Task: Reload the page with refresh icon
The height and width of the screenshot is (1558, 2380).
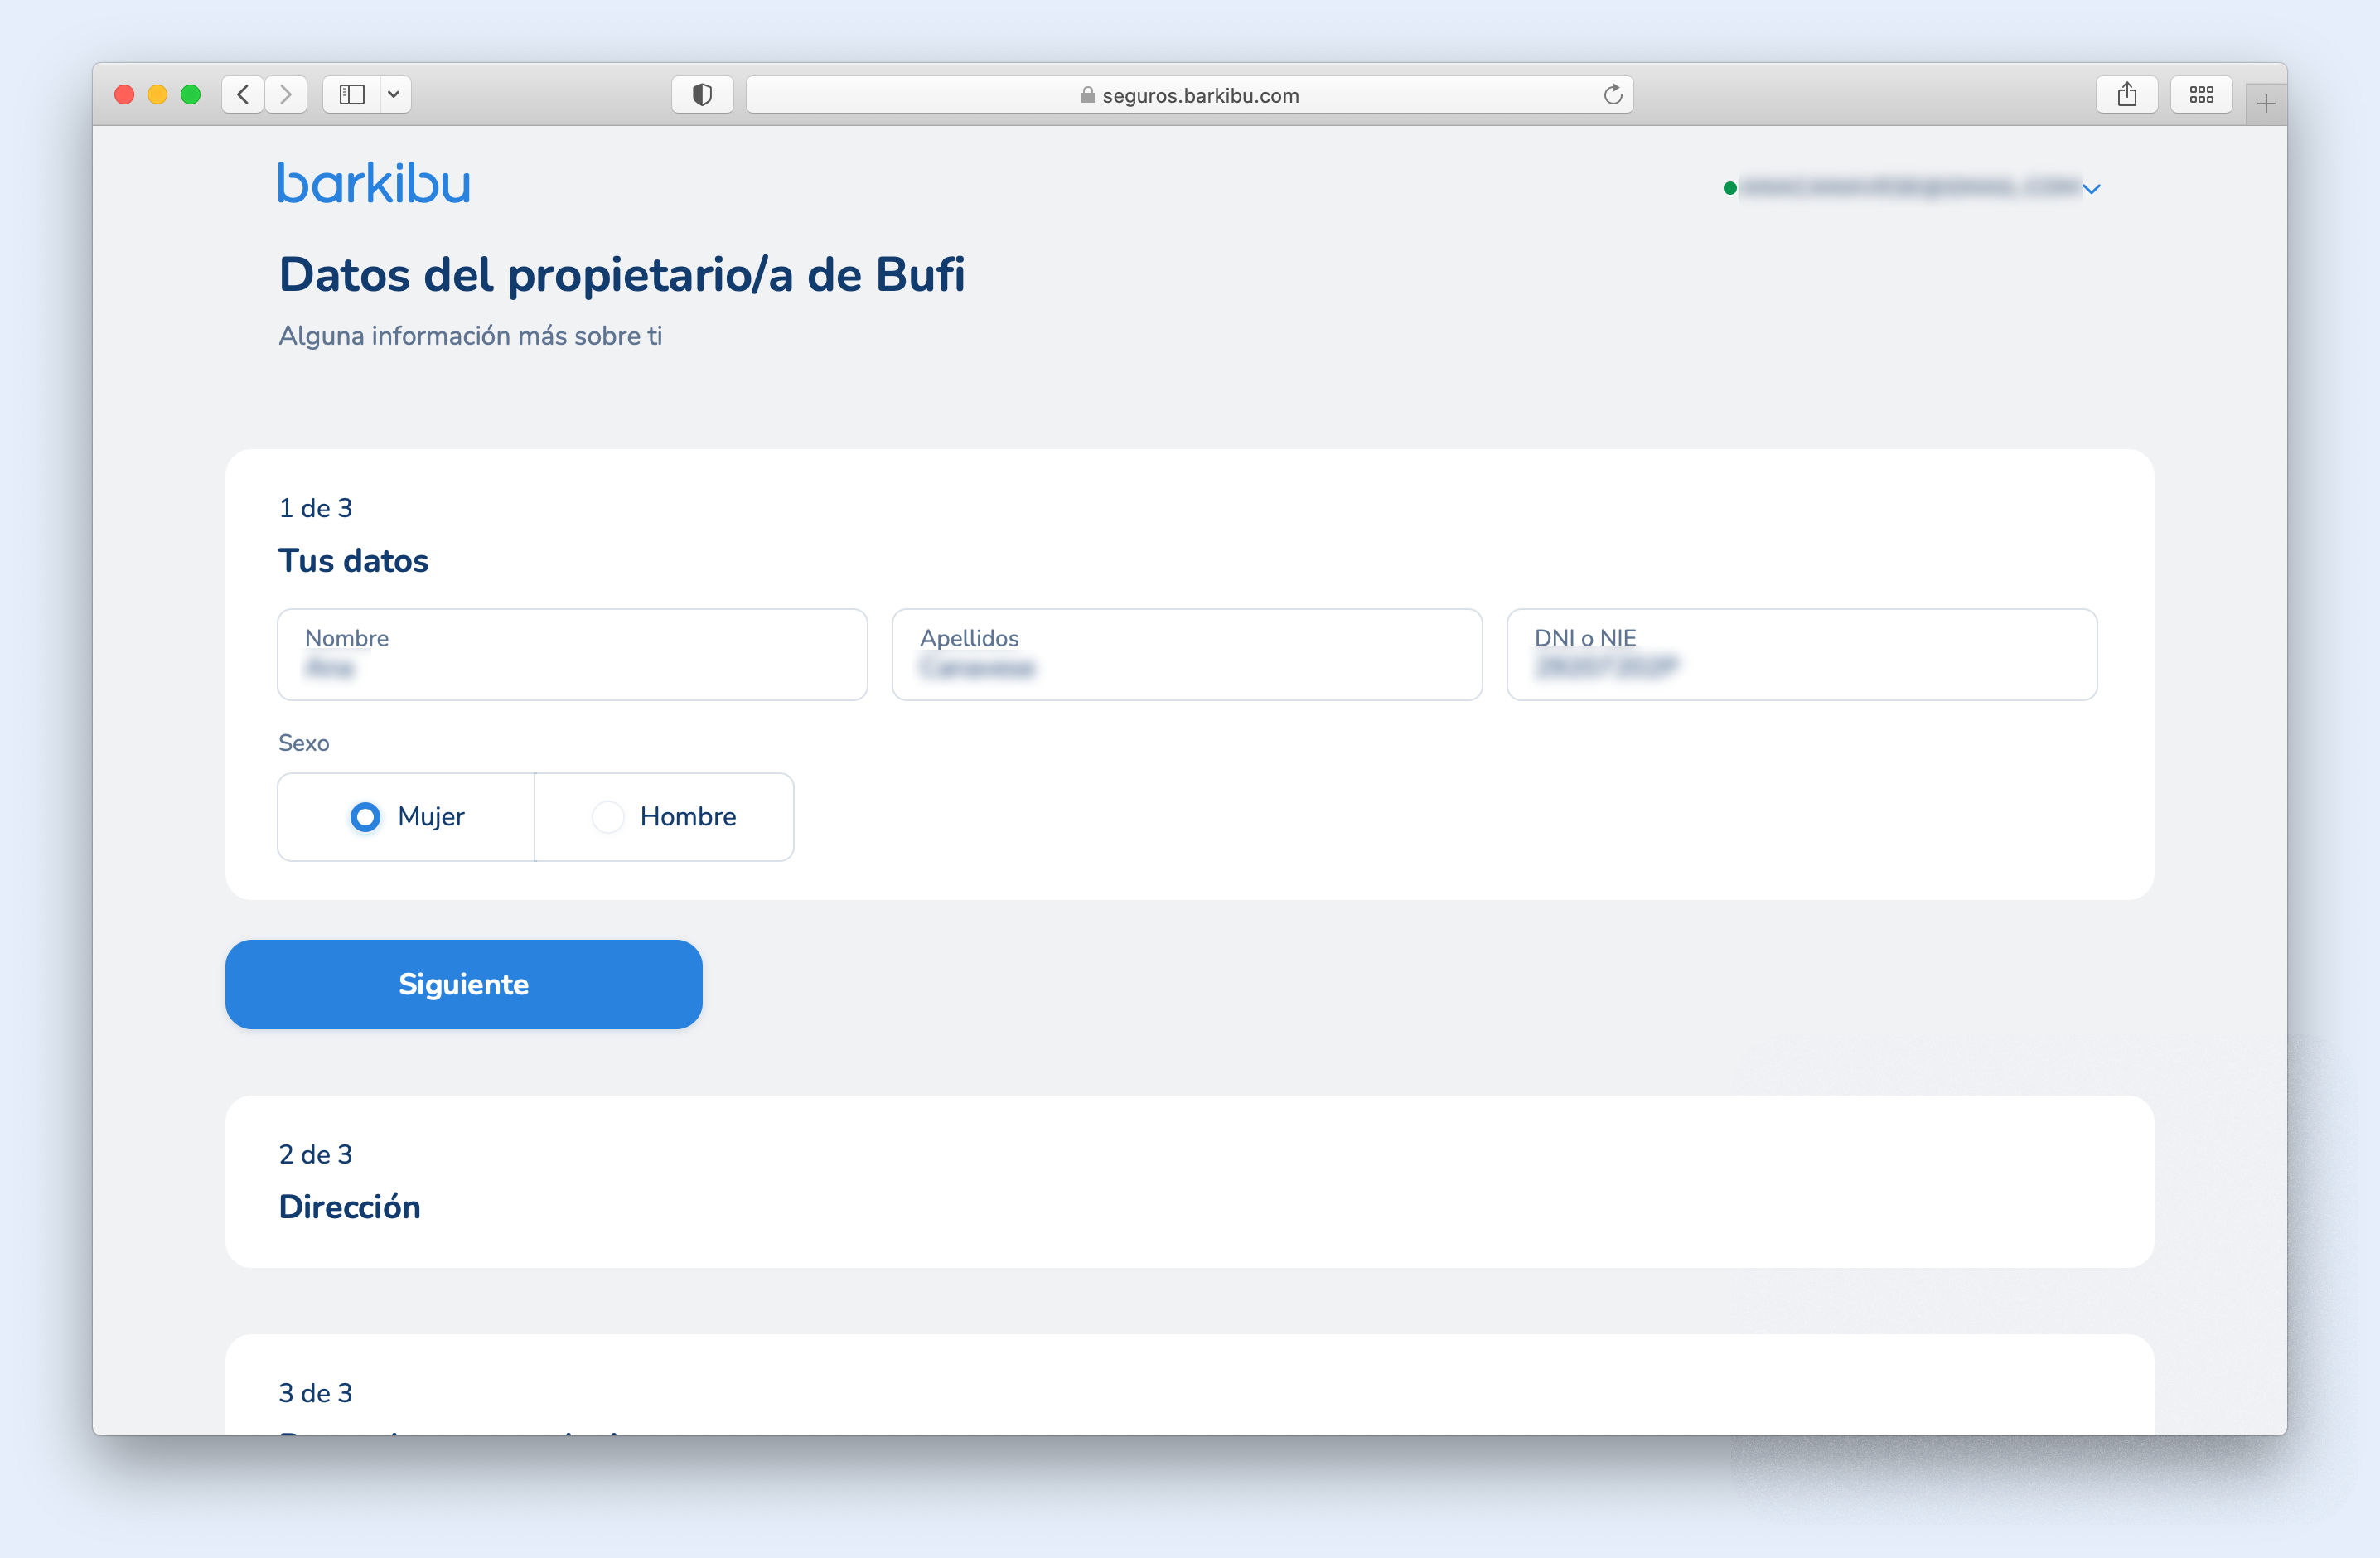Action: [1612, 95]
